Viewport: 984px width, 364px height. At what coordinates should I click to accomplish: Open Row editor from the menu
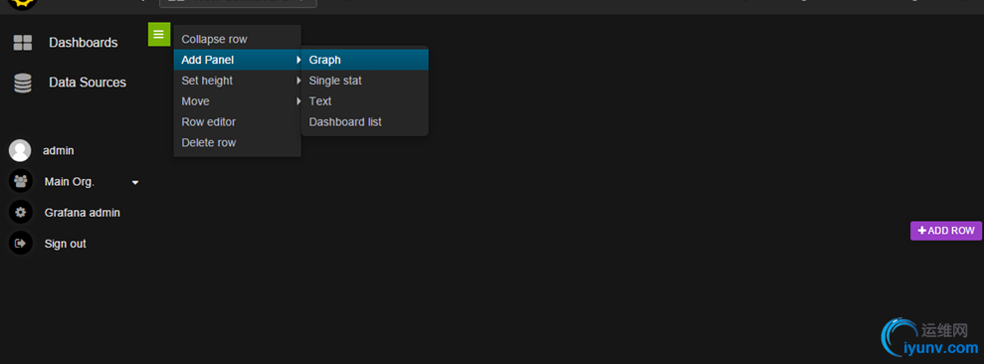pyautogui.click(x=237, y=121)
